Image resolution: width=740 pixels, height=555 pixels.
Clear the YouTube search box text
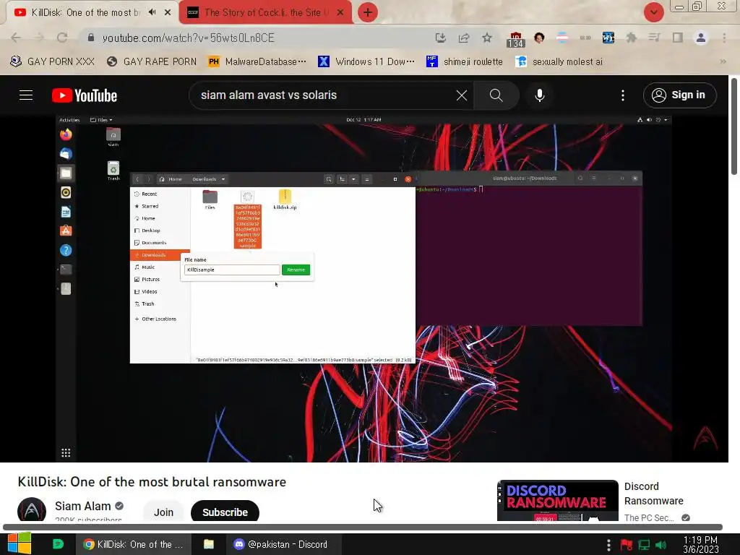tap(462, 95)
